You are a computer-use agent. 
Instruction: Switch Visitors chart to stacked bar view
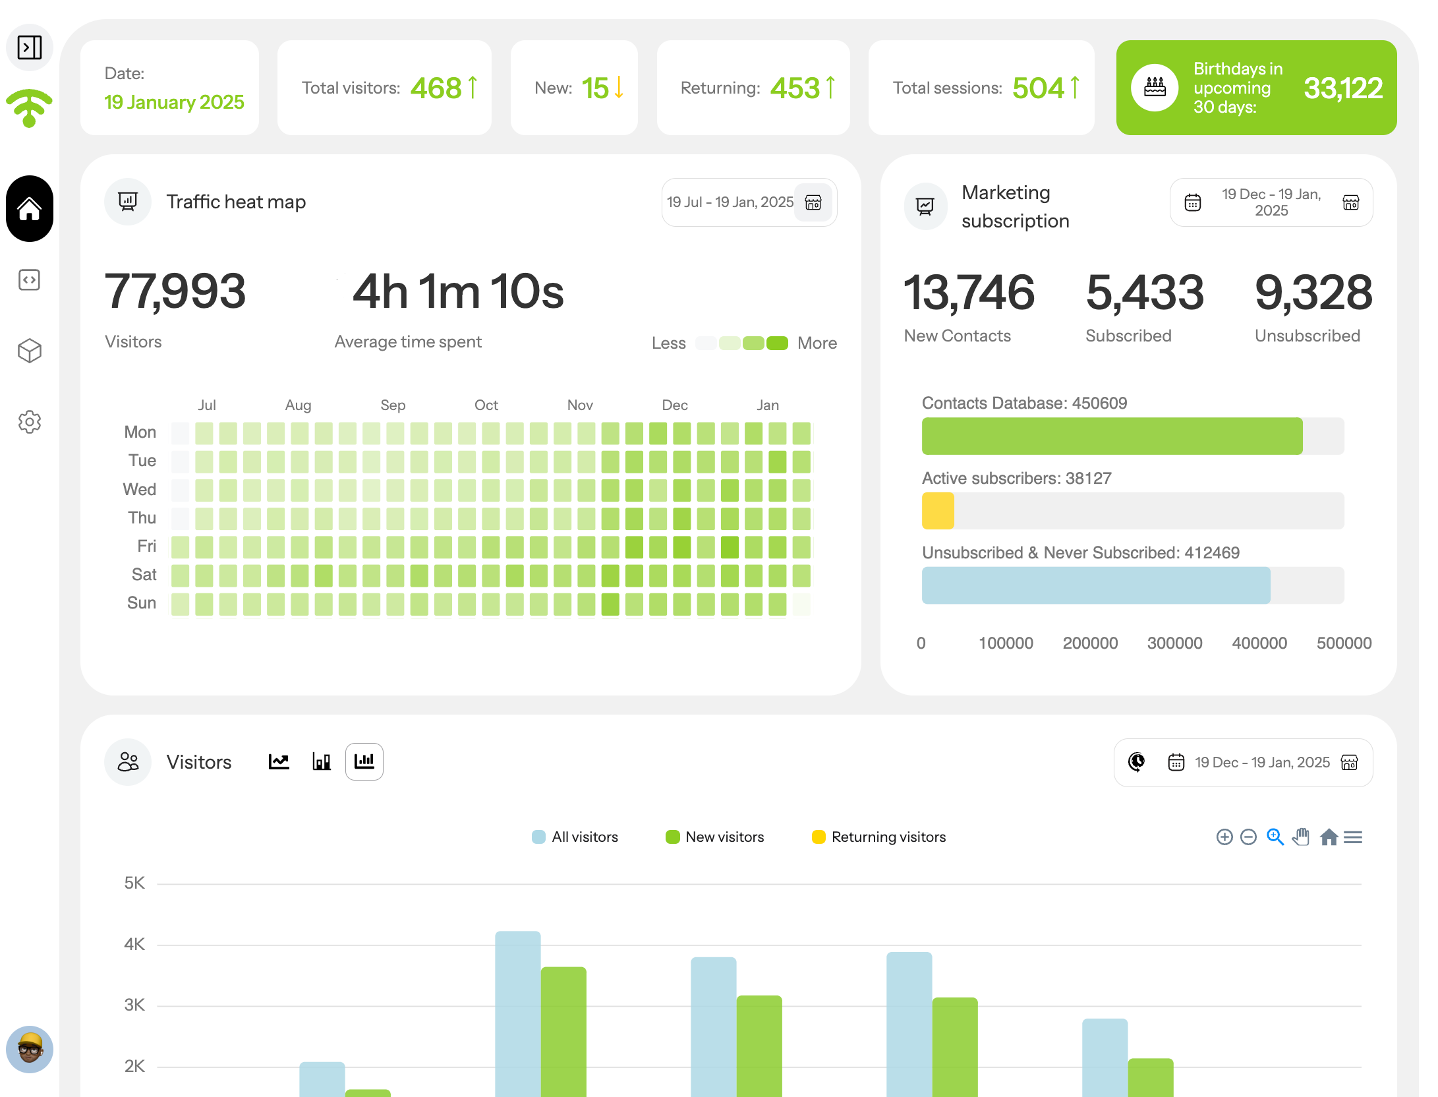tap(322, 762)
